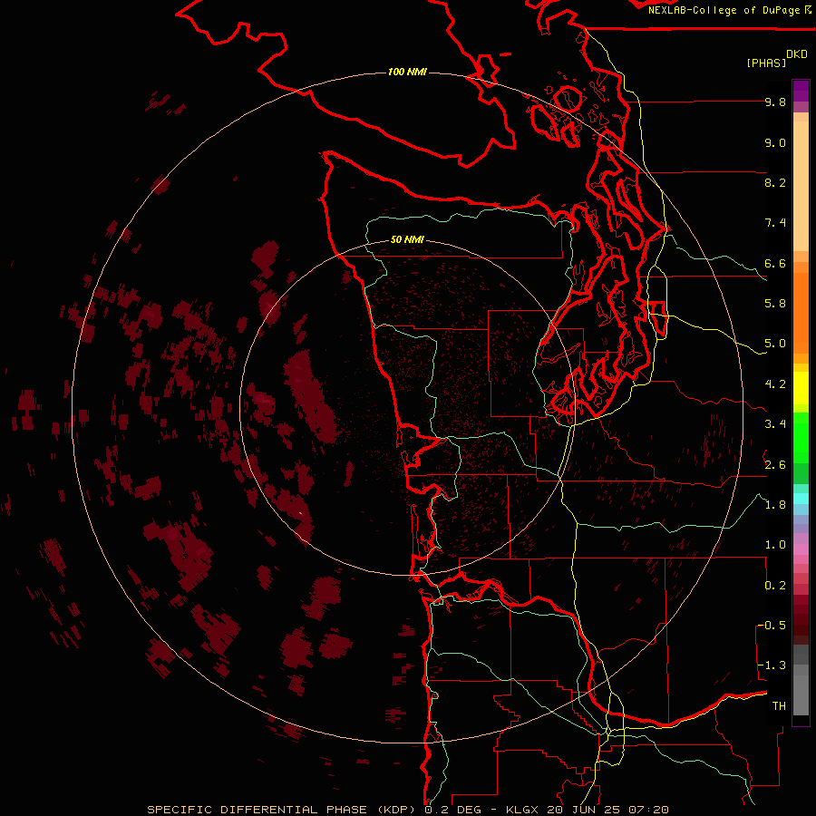Click the 8.2 scale value
This screenshot has width=816, height=816.
tap(775, 182)
